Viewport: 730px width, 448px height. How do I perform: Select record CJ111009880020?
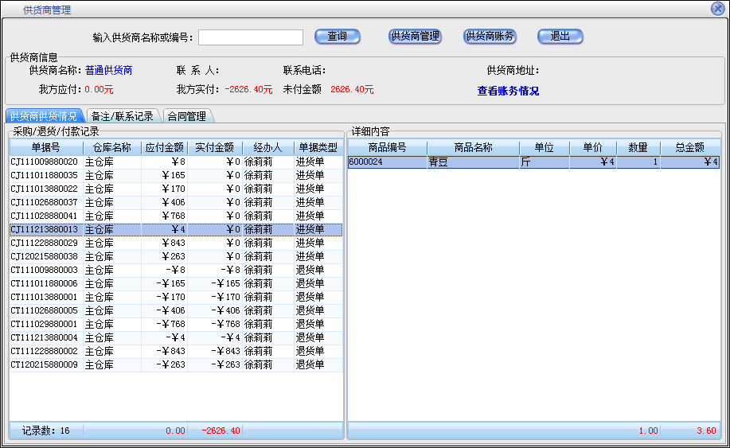(x=45, y=162)
